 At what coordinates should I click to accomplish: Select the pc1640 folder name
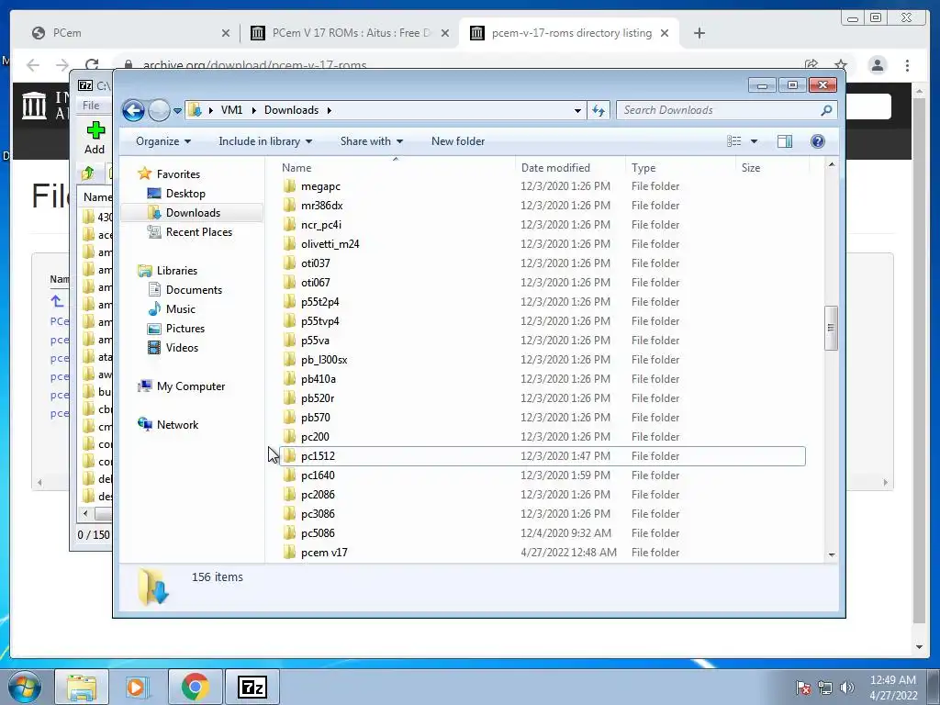click(x=318, y=476)
